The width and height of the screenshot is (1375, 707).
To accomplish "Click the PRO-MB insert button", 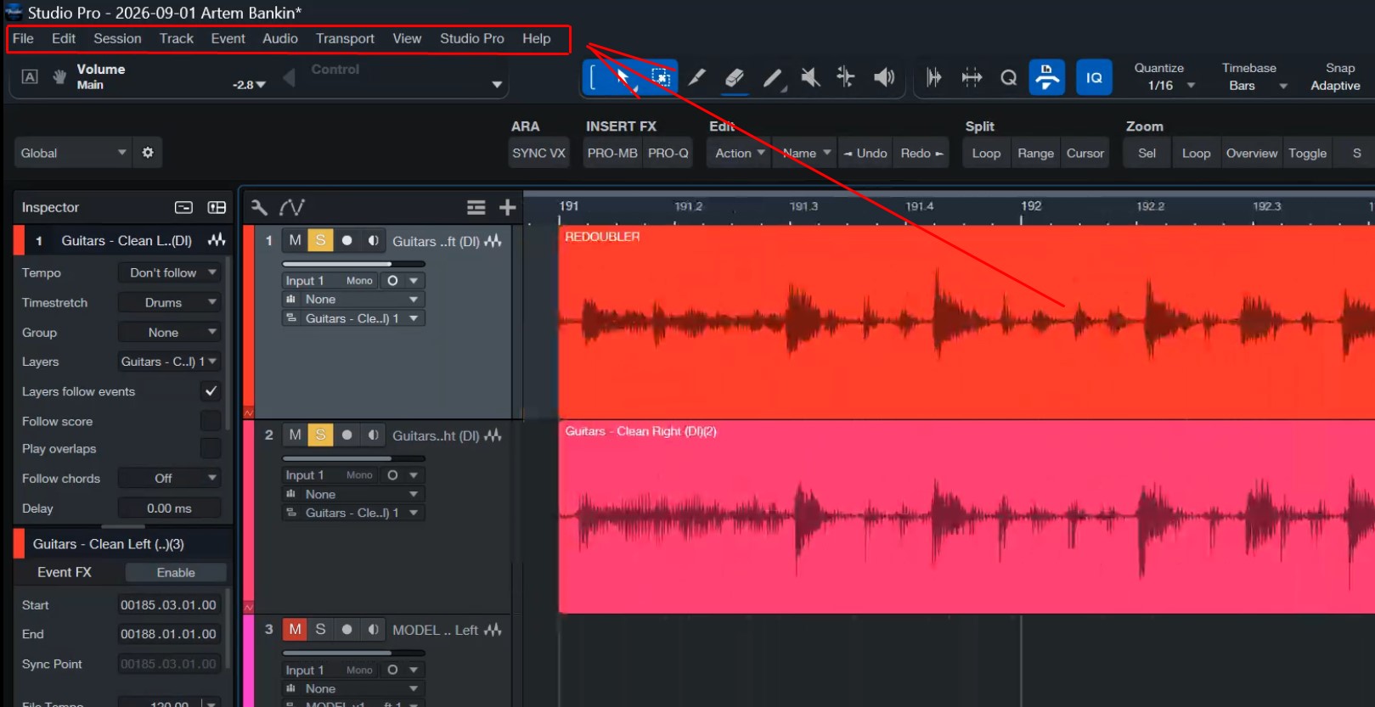I will 612,153.
